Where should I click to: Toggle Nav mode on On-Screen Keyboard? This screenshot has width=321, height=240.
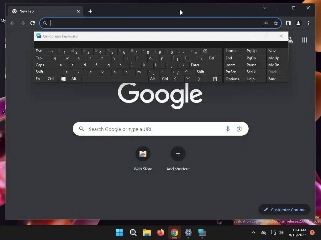pos(277,51)
